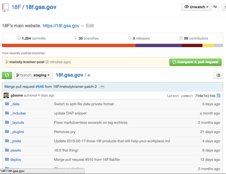This screenshot has height=174, width=226.
Task: Click gboone's avatar thumbnail
Action: click(6, 95)
